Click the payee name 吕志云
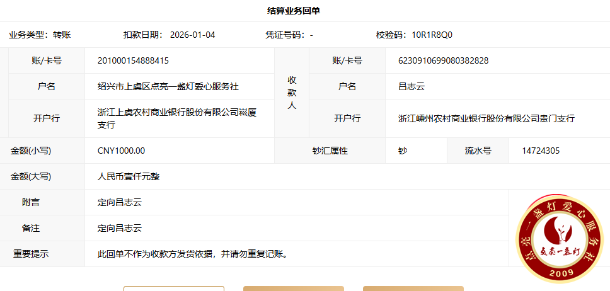The image size is (610, 291). 411,86
